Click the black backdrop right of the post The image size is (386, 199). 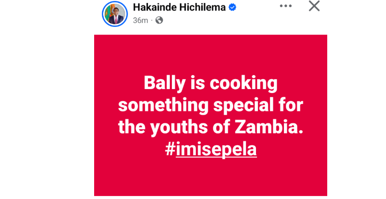click(x=356, y=99)
